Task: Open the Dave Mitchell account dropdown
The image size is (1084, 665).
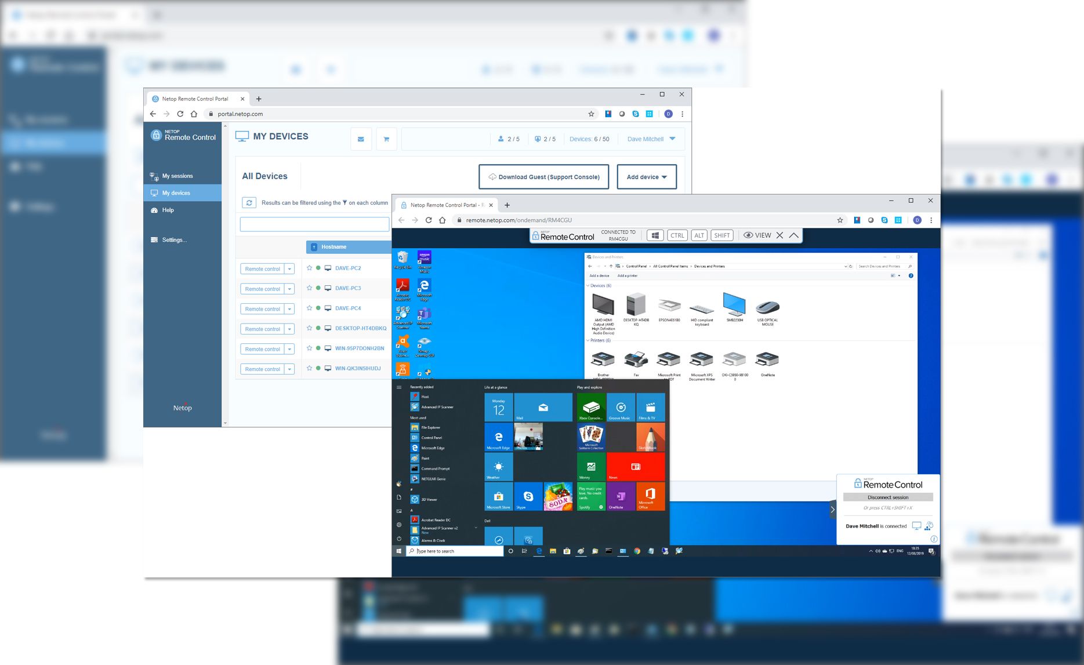Action: pyautogui.click(x=651, y=139)
